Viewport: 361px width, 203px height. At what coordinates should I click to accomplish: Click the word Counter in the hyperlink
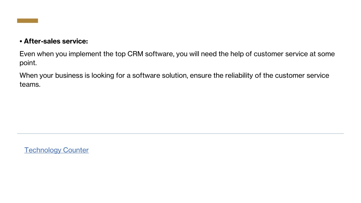(x=76, y=150)
